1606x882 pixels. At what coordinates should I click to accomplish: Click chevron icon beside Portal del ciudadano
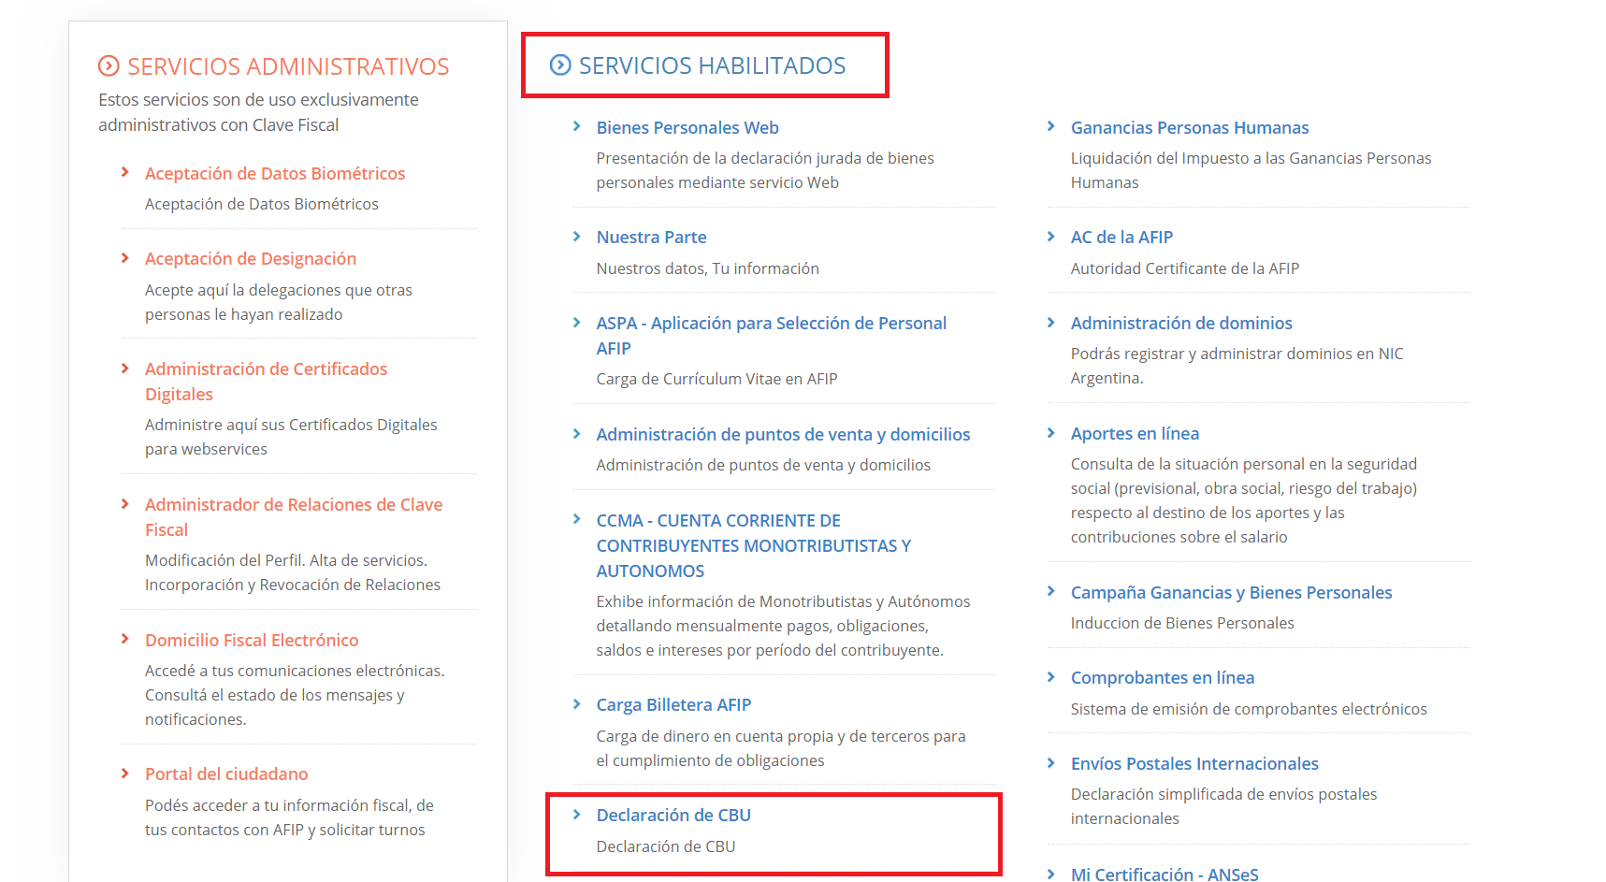(125, 774)
